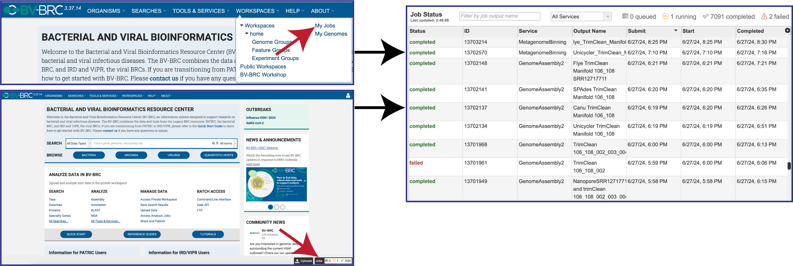Open the Command-Line Interface link
793x266 pixels.
tap(214, 199)
